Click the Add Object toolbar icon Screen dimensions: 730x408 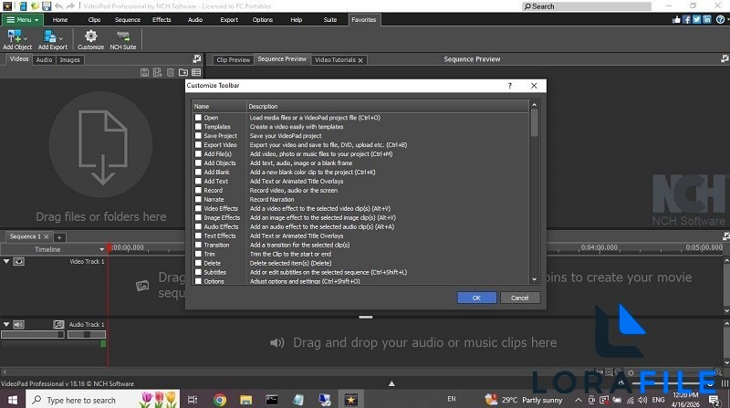pyautogui.click(x=14, y=36)
